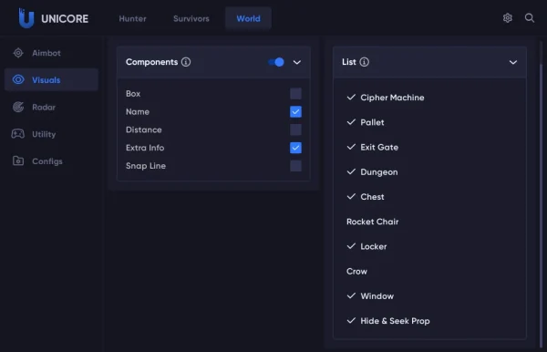
Task: Click the Aimbot crosshair icon
Action: tap(18, 53)
